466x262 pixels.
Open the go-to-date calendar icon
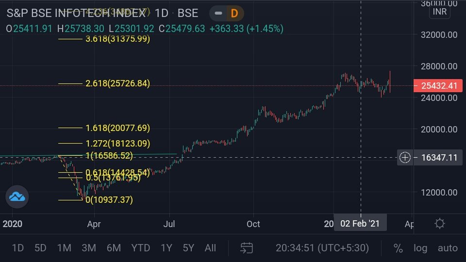247,248
